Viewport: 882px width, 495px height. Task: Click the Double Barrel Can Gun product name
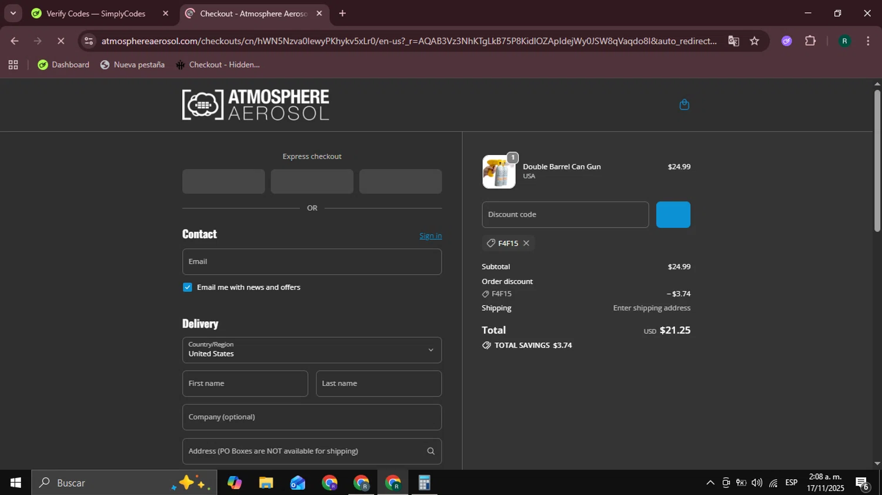tap(562, 167)
